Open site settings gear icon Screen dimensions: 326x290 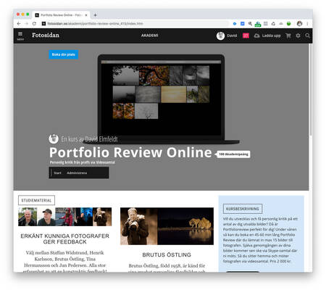coord(298,36)
